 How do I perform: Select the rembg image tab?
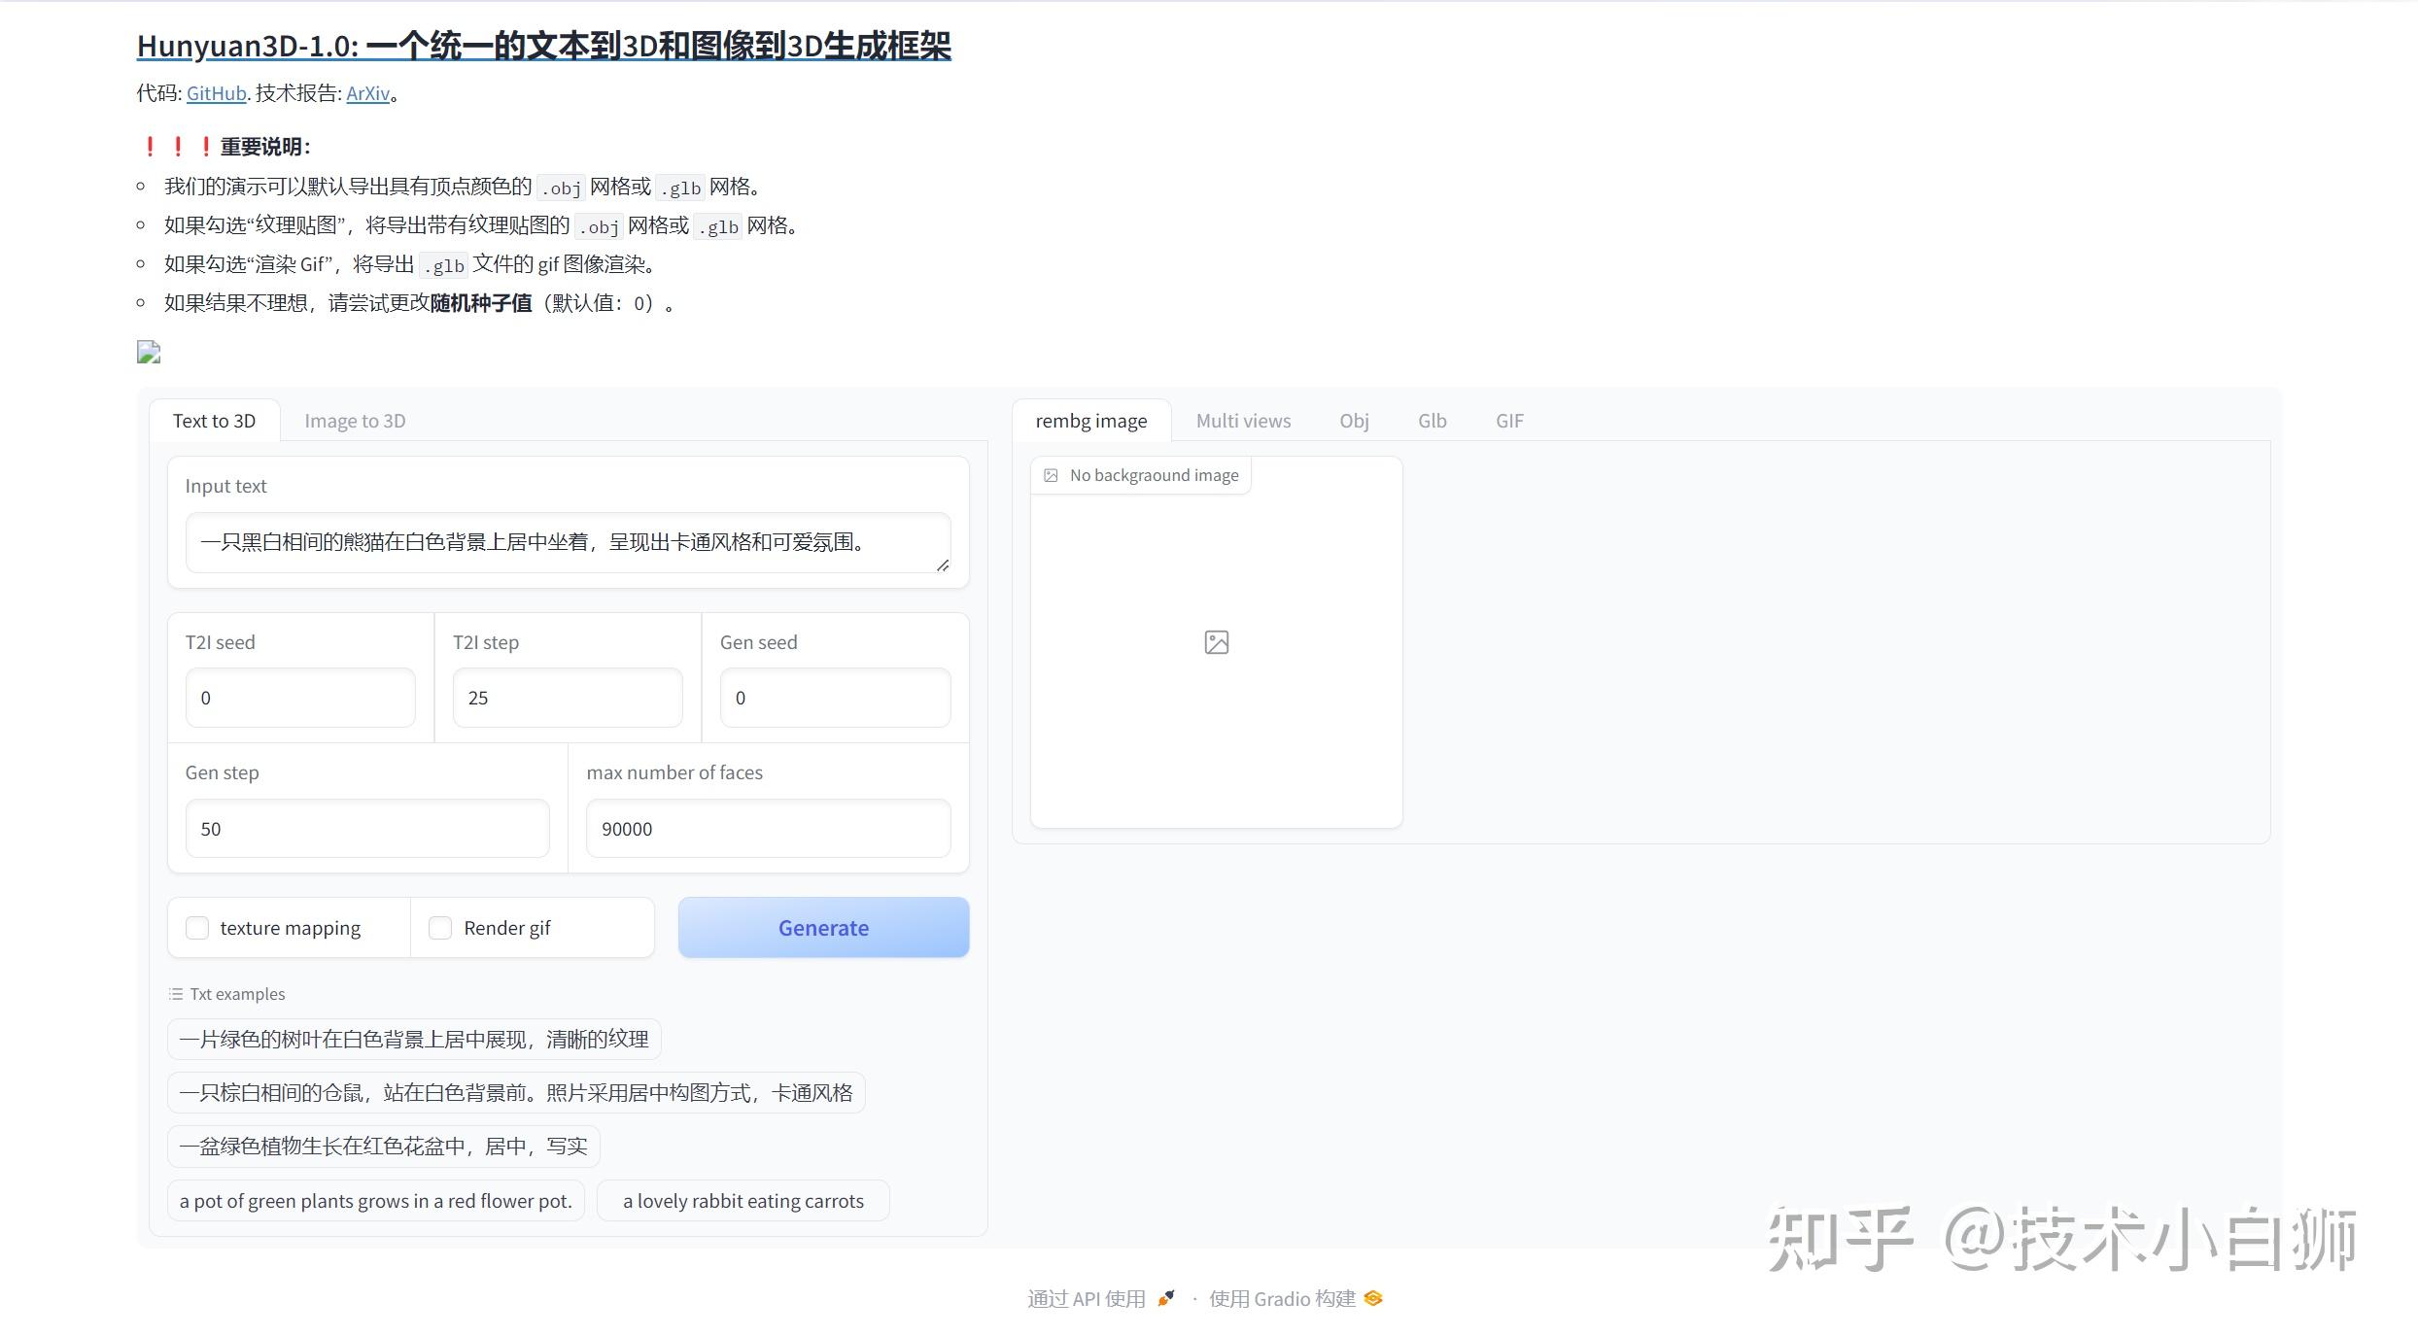click(1091, 420)
